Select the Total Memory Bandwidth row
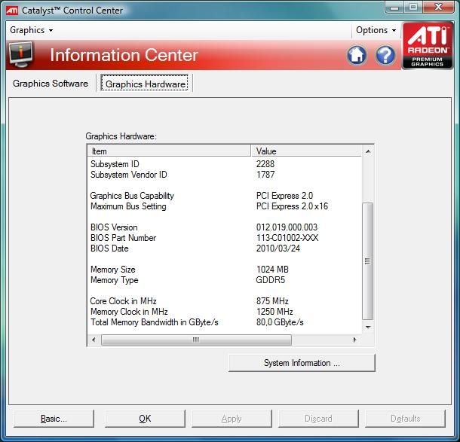460x442 pixels. point(225,322)
